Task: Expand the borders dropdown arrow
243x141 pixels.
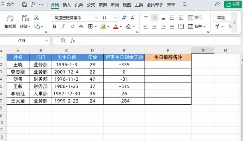Action: point(96,27)
